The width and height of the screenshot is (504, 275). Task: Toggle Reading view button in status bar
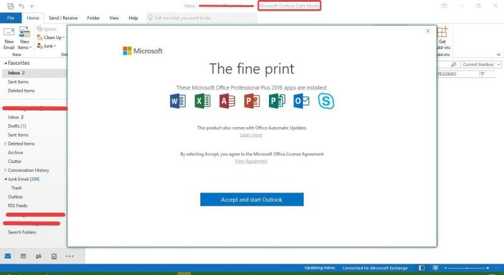pyautogui.click(x=435, y=268)
